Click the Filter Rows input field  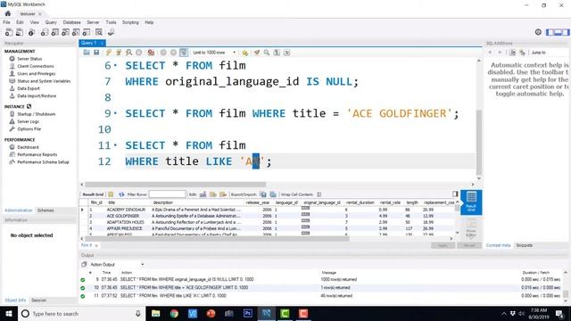pos(167,194)
